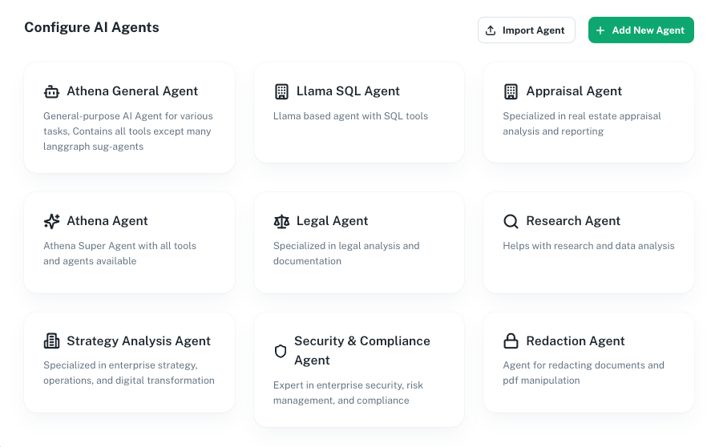711x447 pixels.
Task: Open the Legal Agent title
Action: pyautogui.click(x=333, y=221)
